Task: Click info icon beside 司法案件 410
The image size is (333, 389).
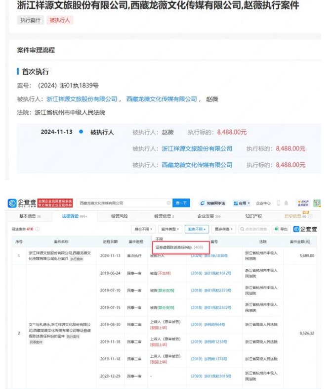Action: tap(38, 229)
